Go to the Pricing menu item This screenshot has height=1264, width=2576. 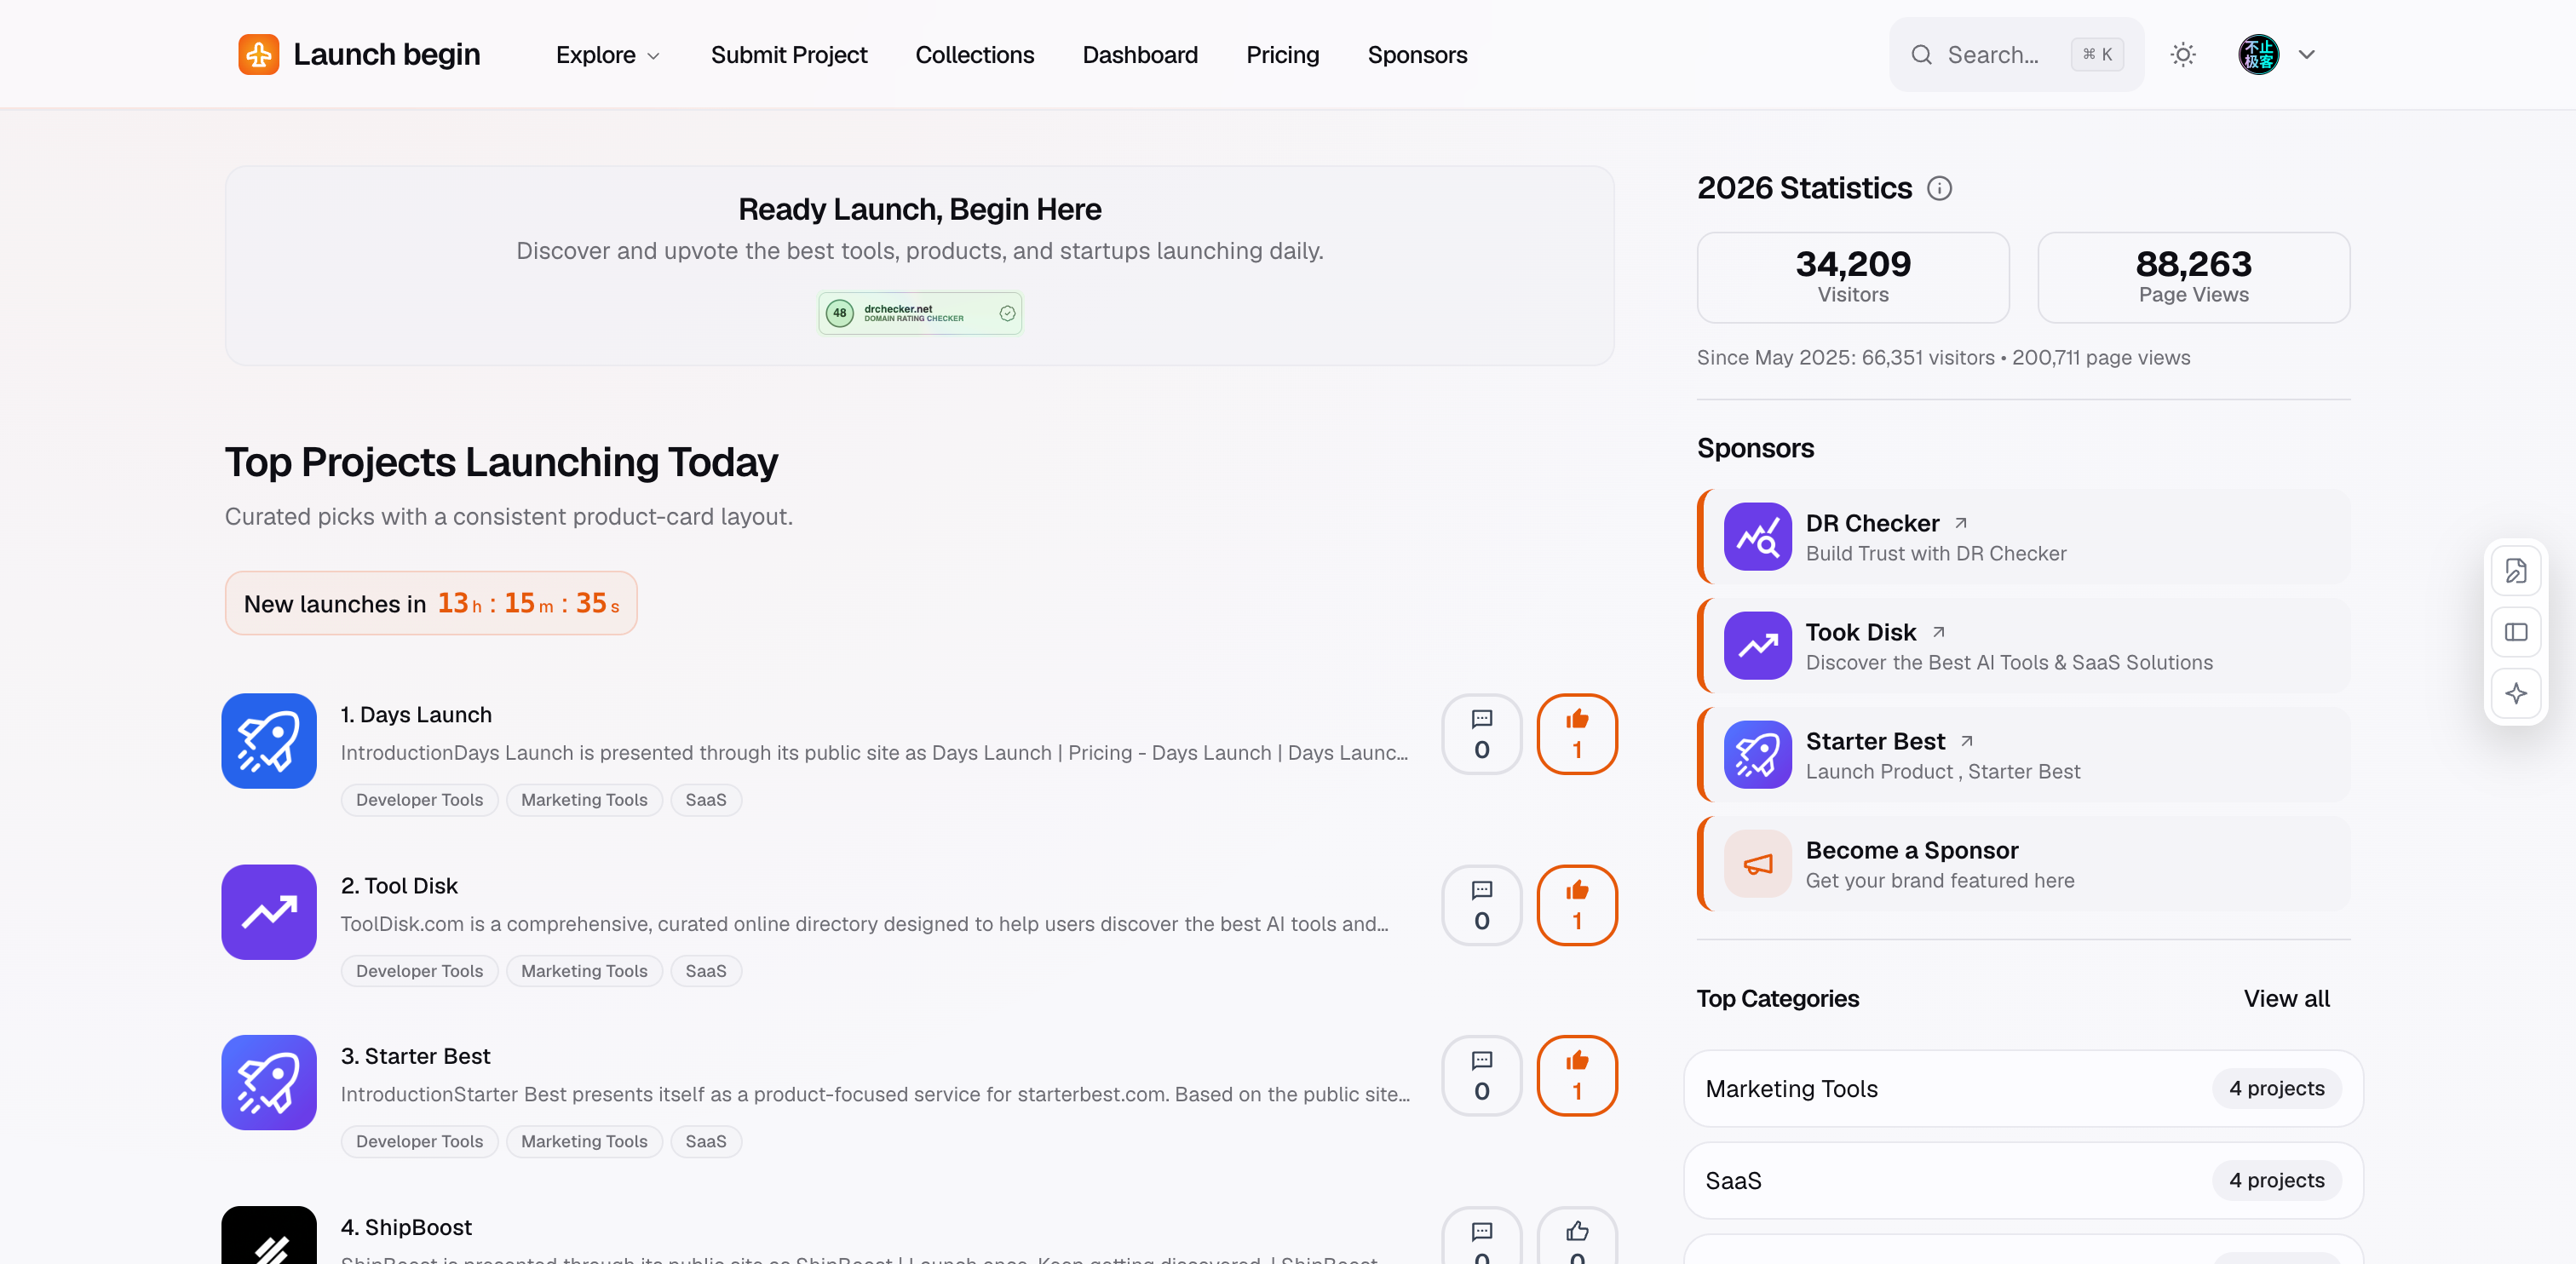(1282, 55)
